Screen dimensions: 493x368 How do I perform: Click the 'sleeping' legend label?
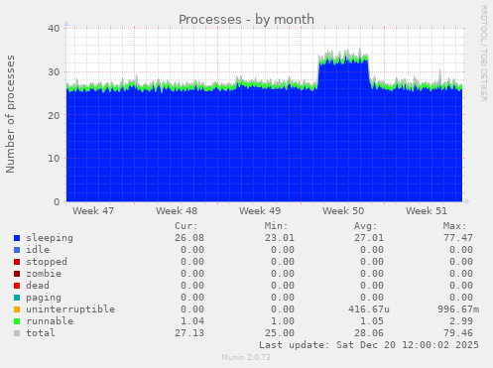[50, 238]
